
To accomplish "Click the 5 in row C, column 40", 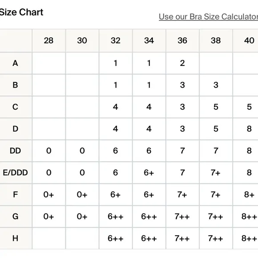I will tap(249, 107).
